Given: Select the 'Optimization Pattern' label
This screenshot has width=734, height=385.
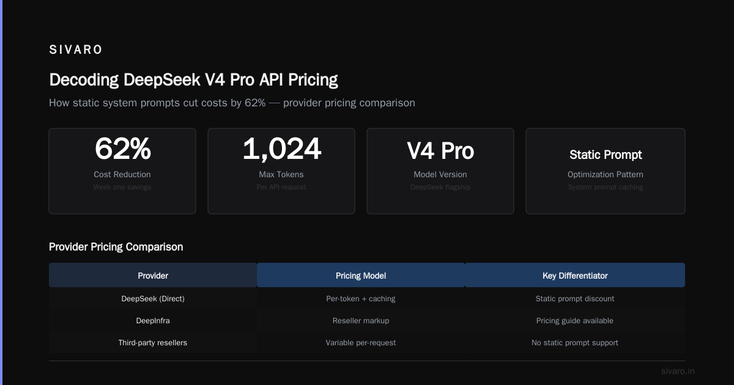Looking at the screenshot, I should point(606,174).
